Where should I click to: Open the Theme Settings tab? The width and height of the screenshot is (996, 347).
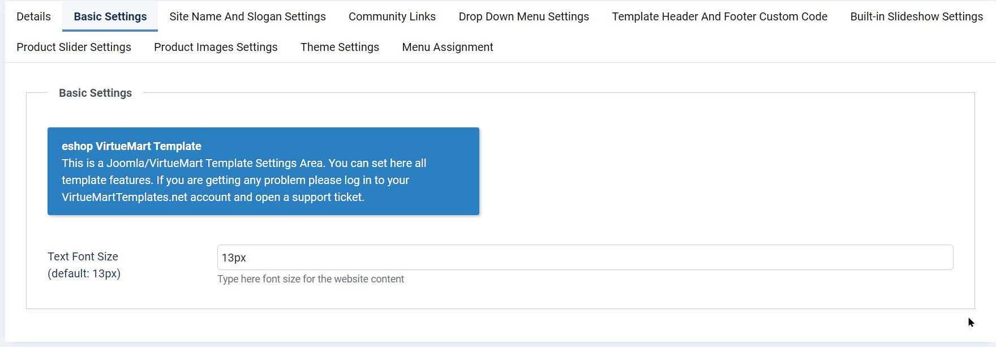pos(340,47)
